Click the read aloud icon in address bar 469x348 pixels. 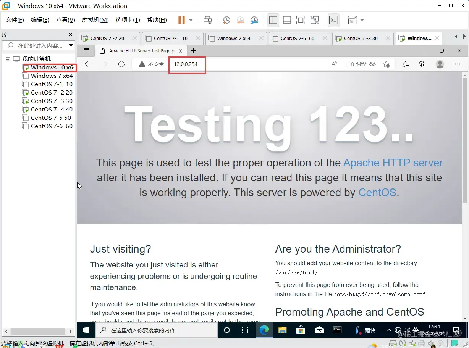(x=334, y=64)
